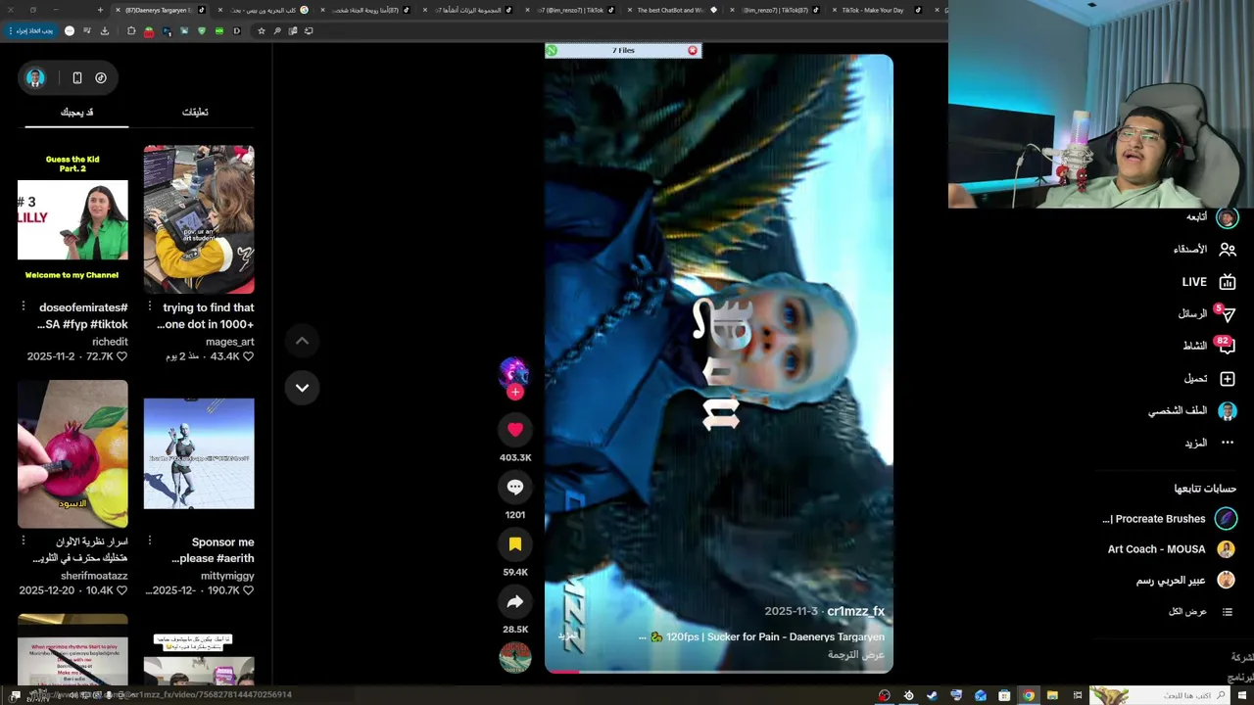Open LIVE in the sidebar
The width and height of the screenshot is (1254, 705).
pos(1209,282)
